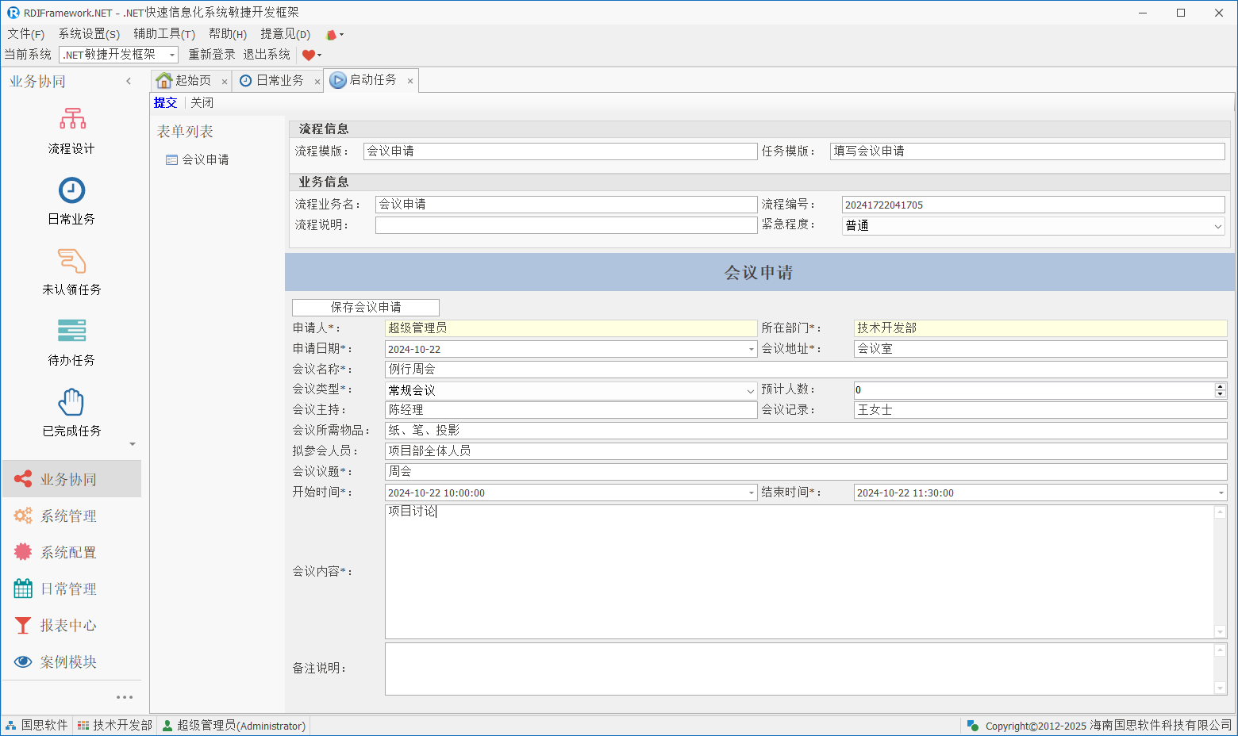Select 会议申请 in the form list tree
Viewport: 1238px width, 736px height.
205,159
